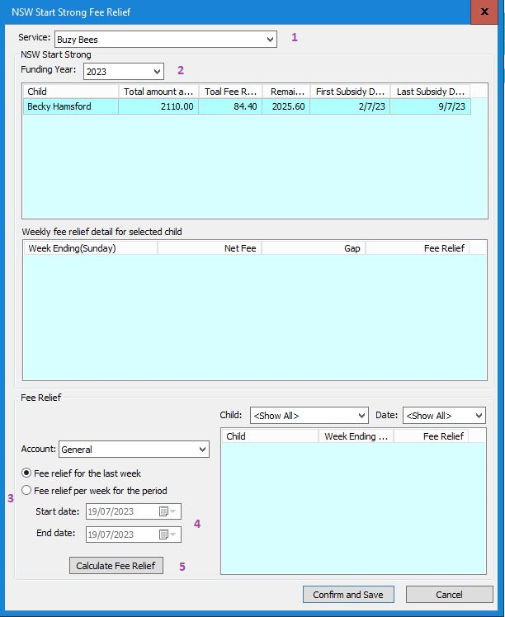This screenshot has height=617, width=505.
Task: Select Fee relief for the last week
Action: pyautogui.click(x=27, y=473)
